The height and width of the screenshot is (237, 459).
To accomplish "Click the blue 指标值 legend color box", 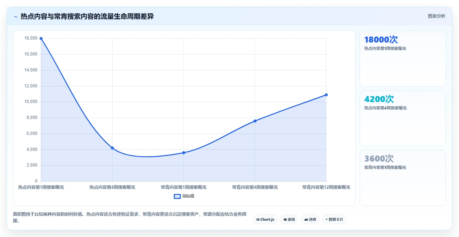I will tap(177, 196).
